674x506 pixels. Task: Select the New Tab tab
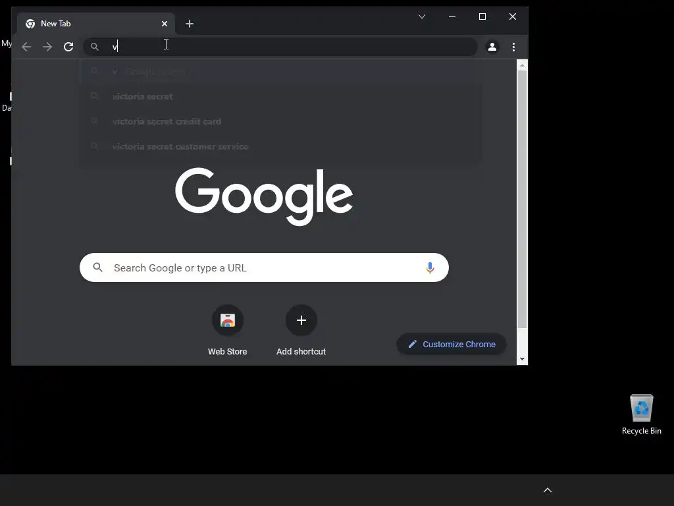pyautogui.click(x=96, y=24)
